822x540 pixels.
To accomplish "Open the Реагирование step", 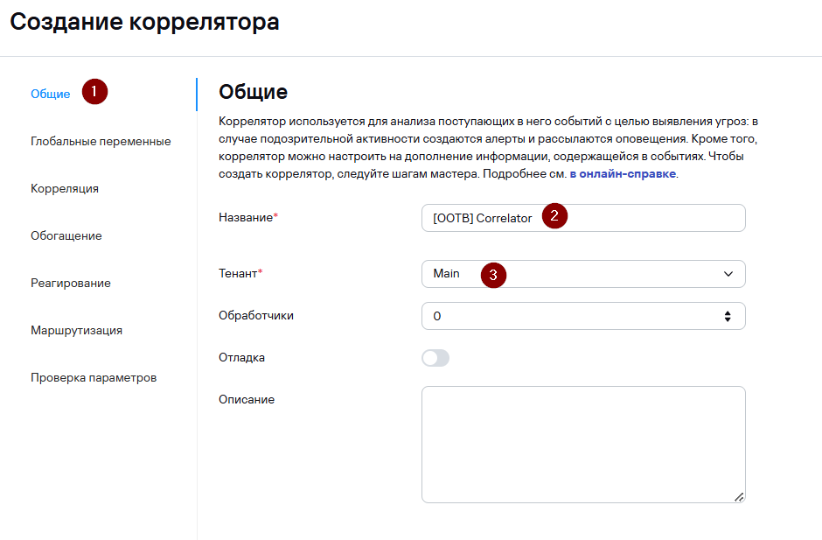I will coord(71,283).
